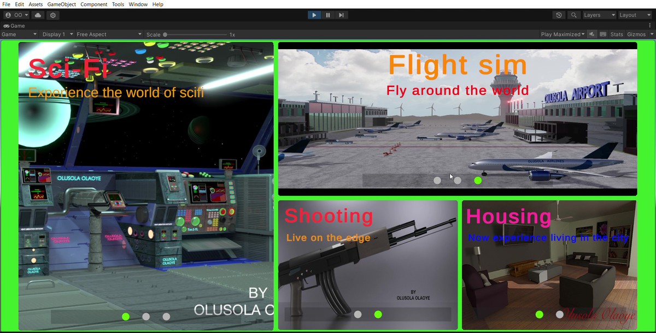This screenshot has width=656, height=333.
Task: Click the 1x scale value label
Action: (x=232, y=34)
